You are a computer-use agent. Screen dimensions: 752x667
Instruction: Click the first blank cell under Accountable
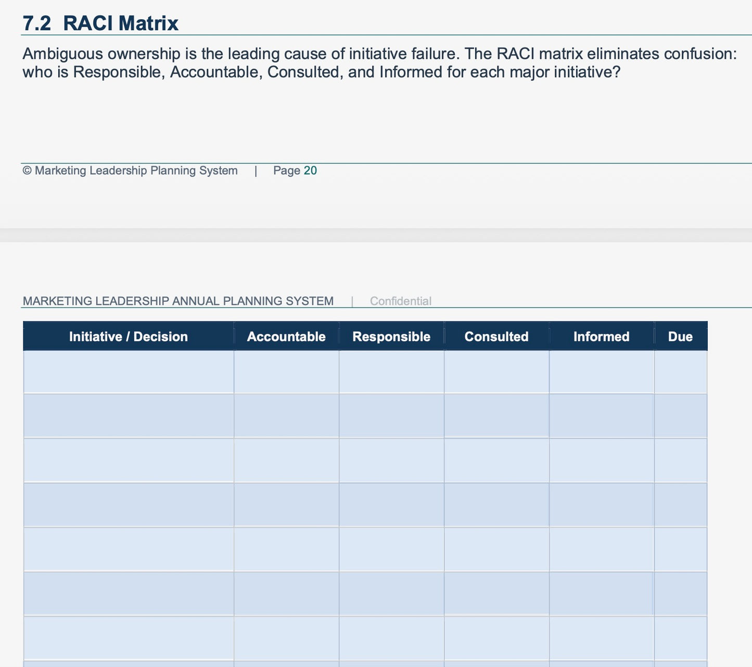[x=286, y=372]
